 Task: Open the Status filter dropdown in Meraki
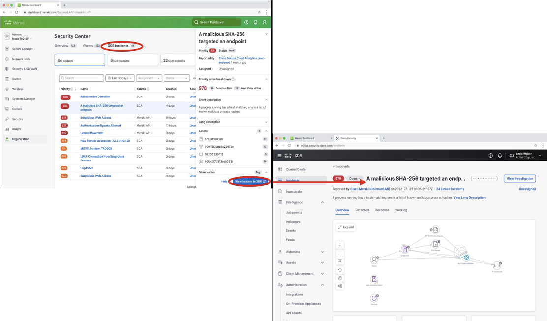pos(177,78)
